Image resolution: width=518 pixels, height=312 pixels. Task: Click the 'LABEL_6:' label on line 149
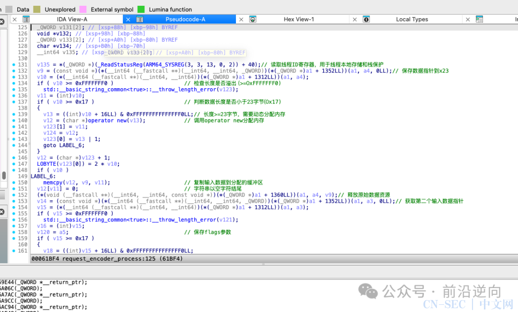(x=43, y=176)
